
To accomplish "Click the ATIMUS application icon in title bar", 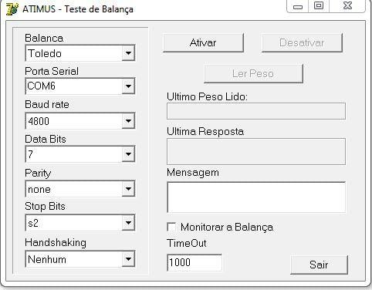I will pos(12,9).
